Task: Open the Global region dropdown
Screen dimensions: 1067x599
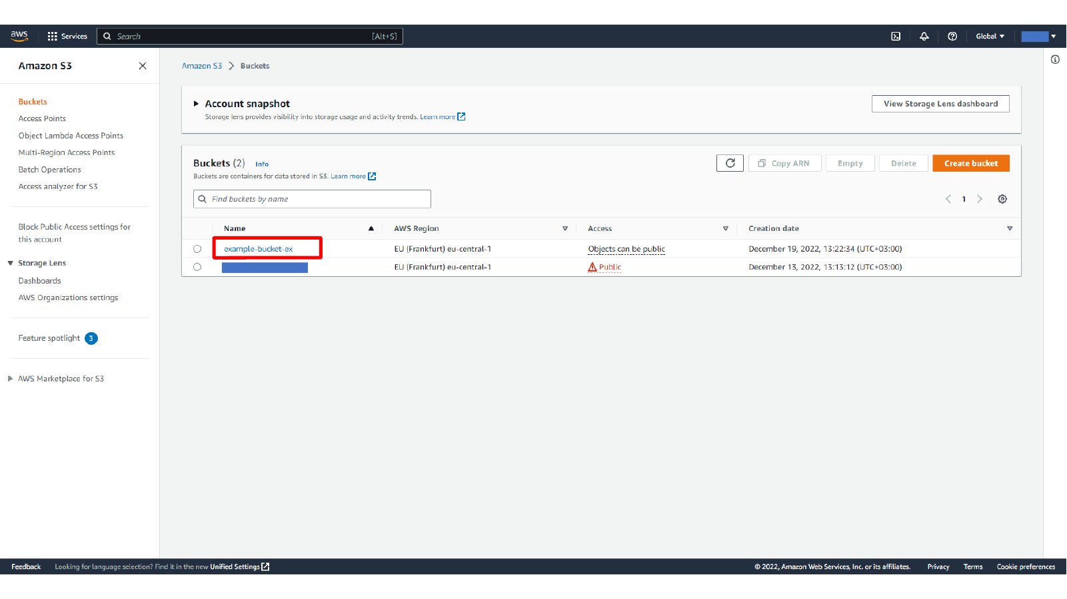Action: (990, 37)
